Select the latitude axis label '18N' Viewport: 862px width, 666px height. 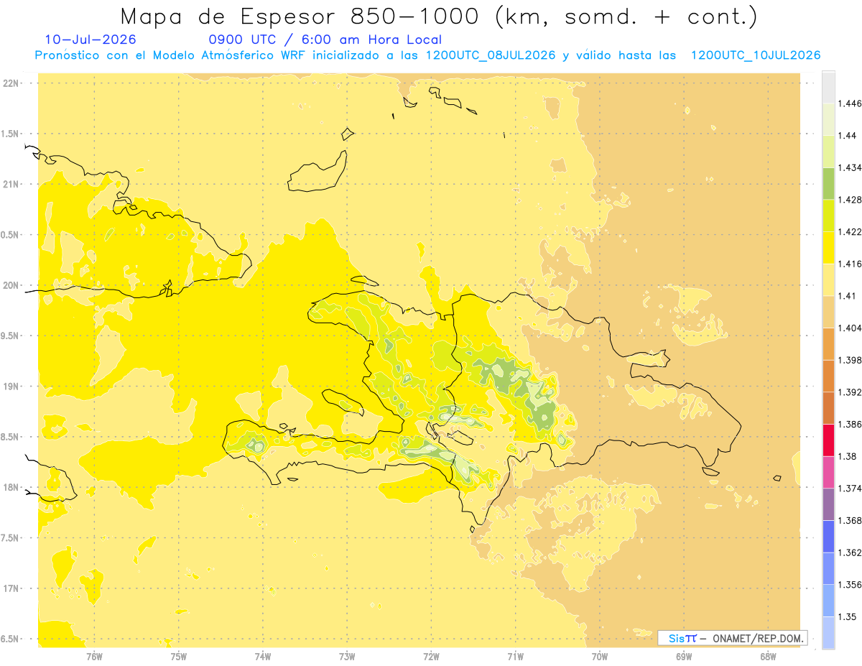click(x=11, y=488)
